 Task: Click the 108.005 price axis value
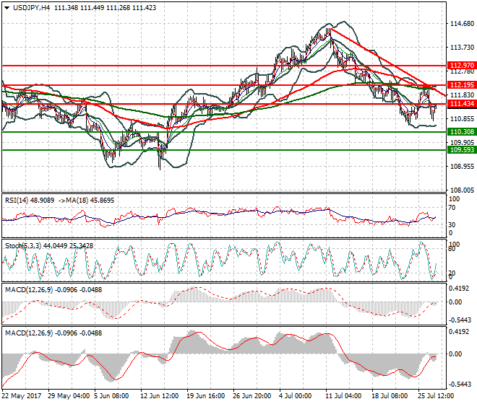tap(462, 190)
